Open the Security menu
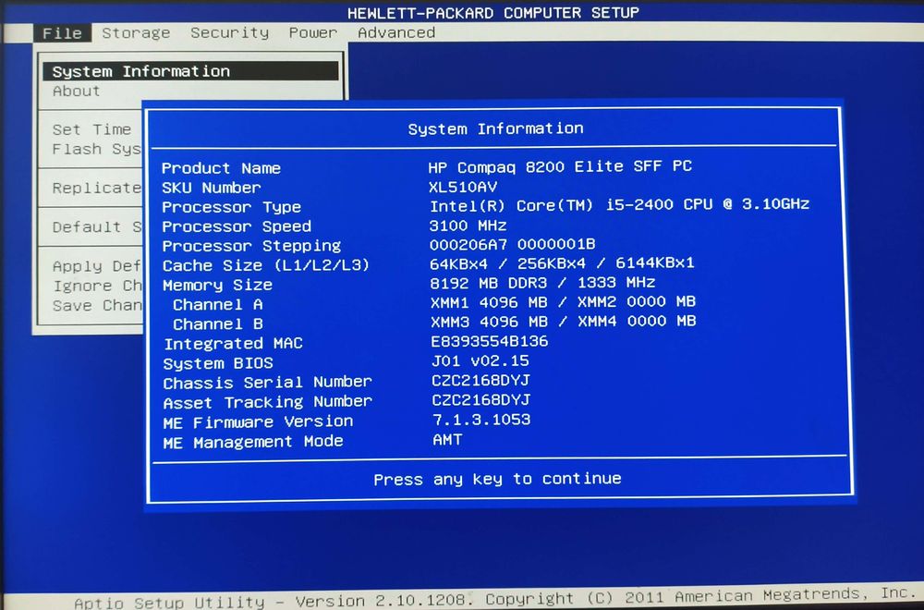The image size is (924, 610). point(230,33)
